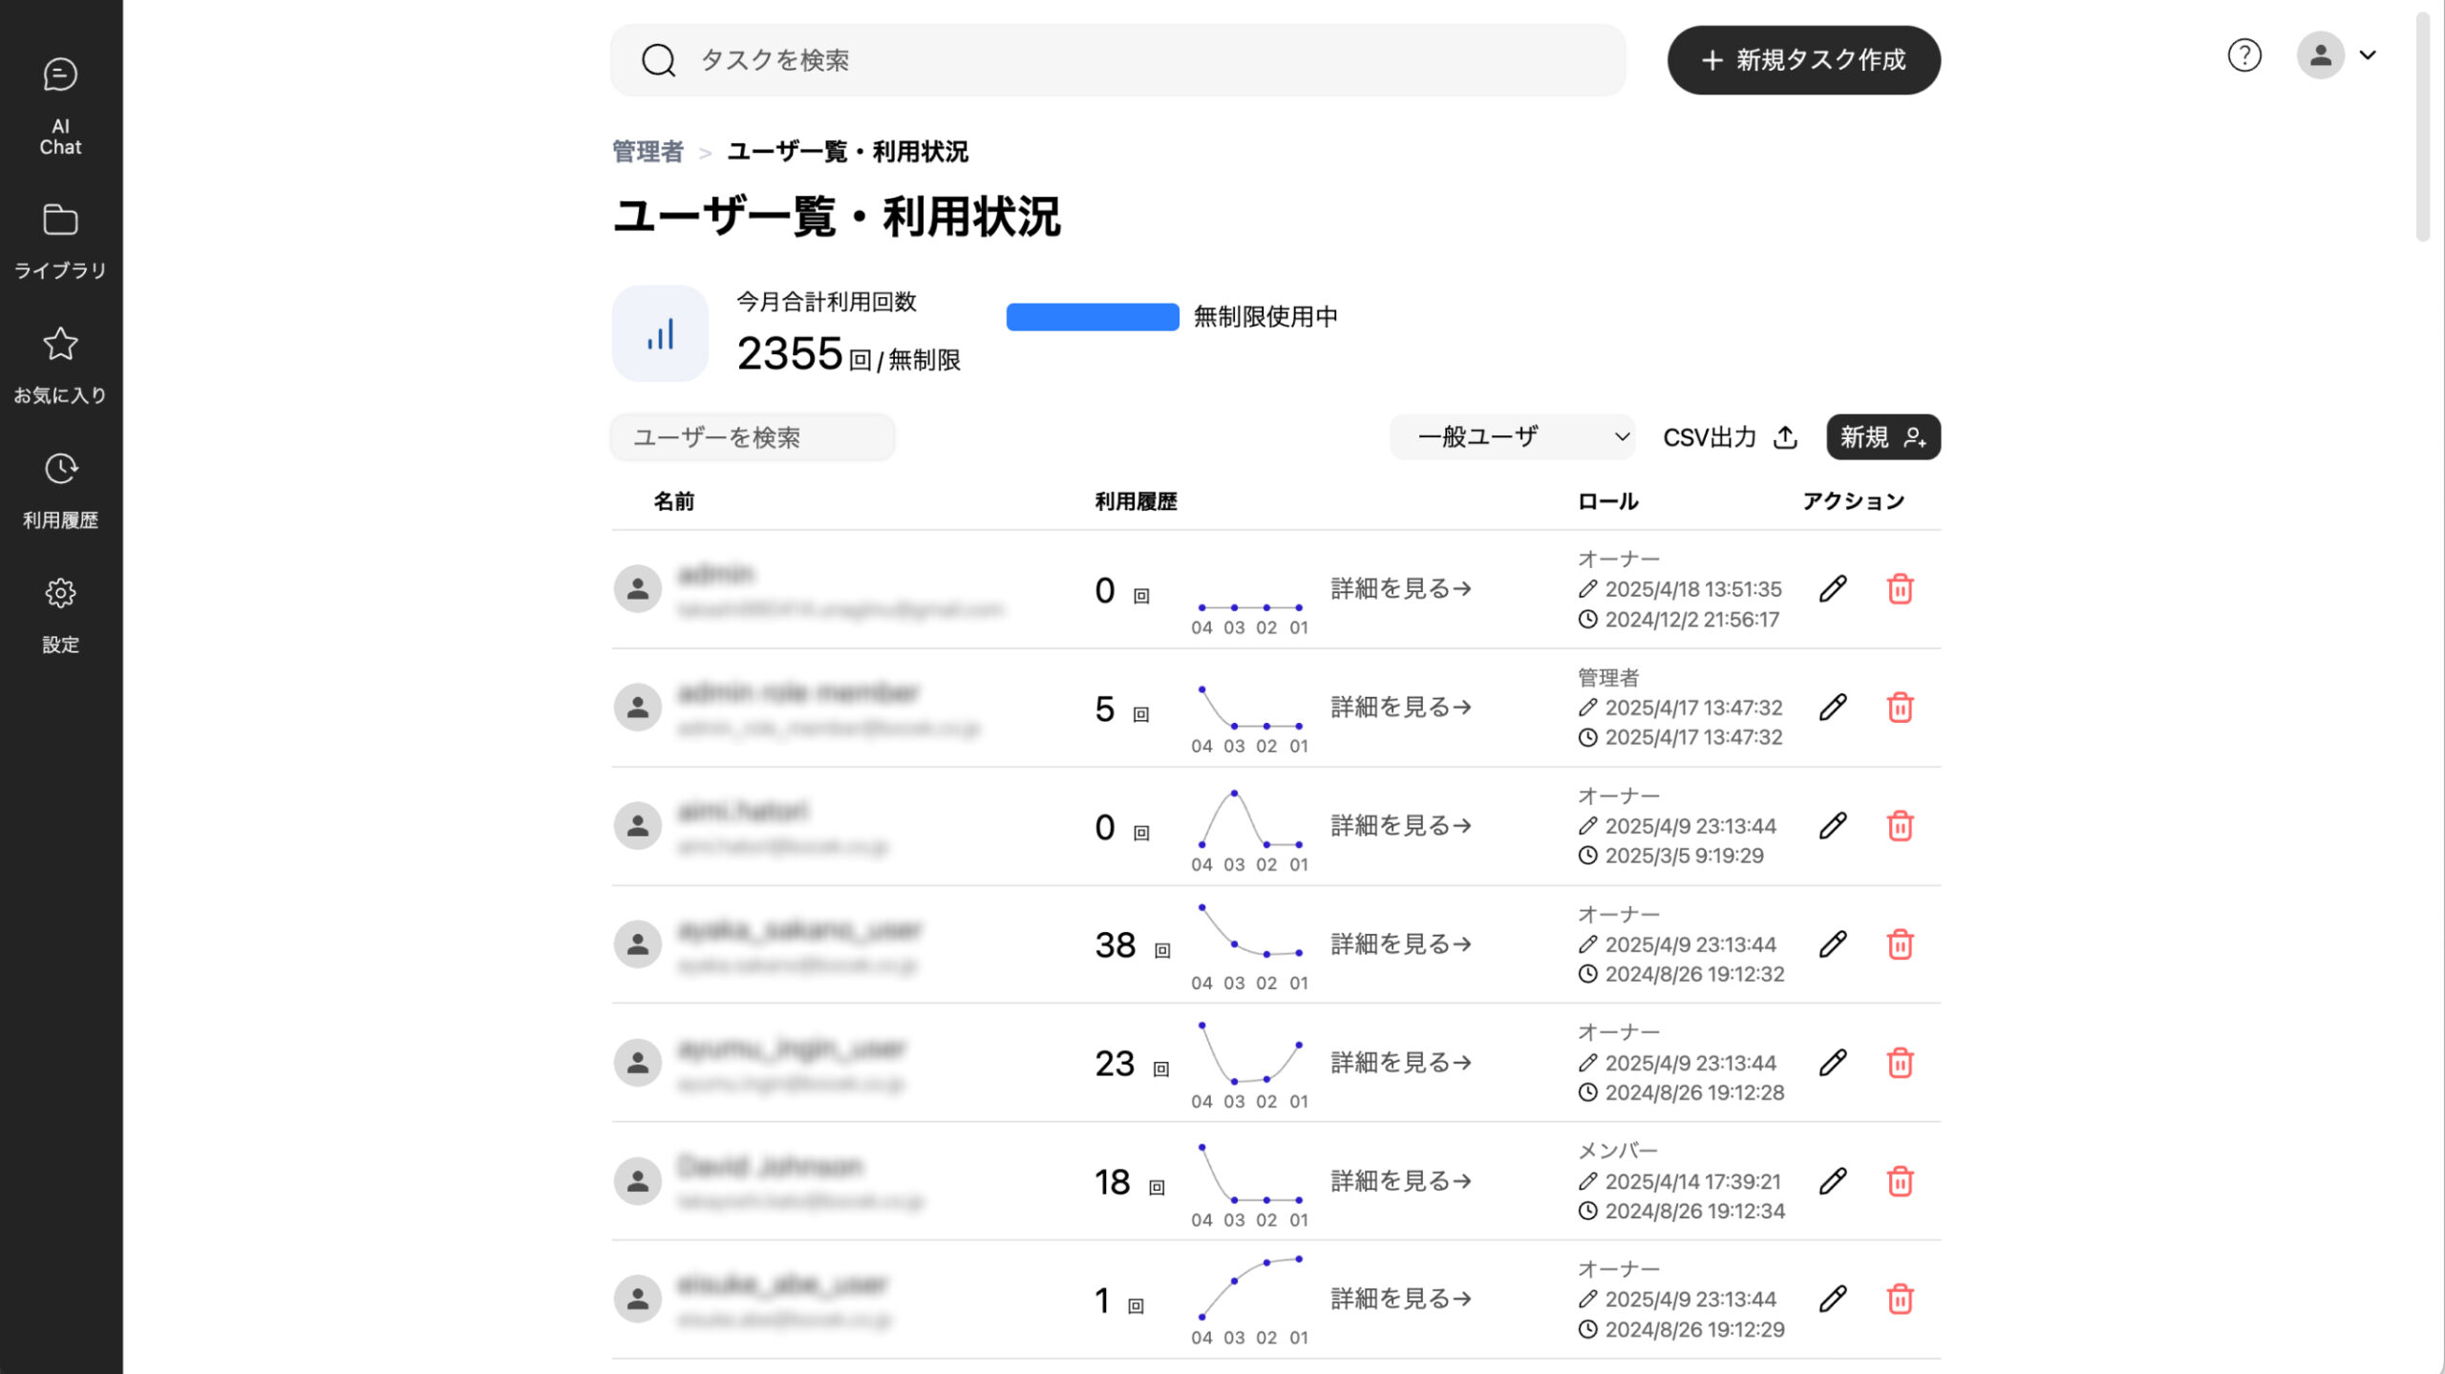
Task: Go to 管理者 breadcrumb link
Action: click(x=648, y=152)
